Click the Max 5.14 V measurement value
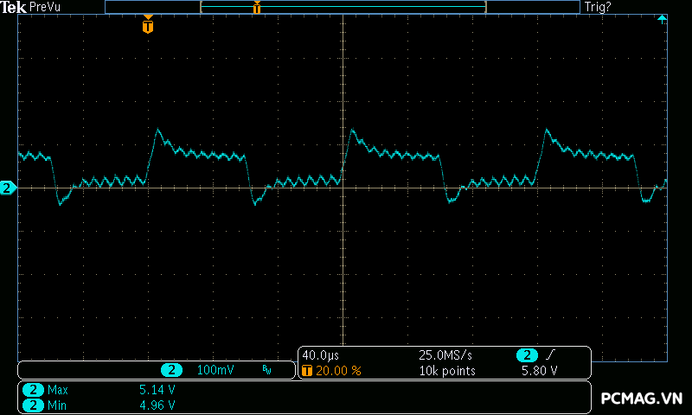Image resolution: width=692 pixels, height=415 pixels. click(x=157, y=390)
